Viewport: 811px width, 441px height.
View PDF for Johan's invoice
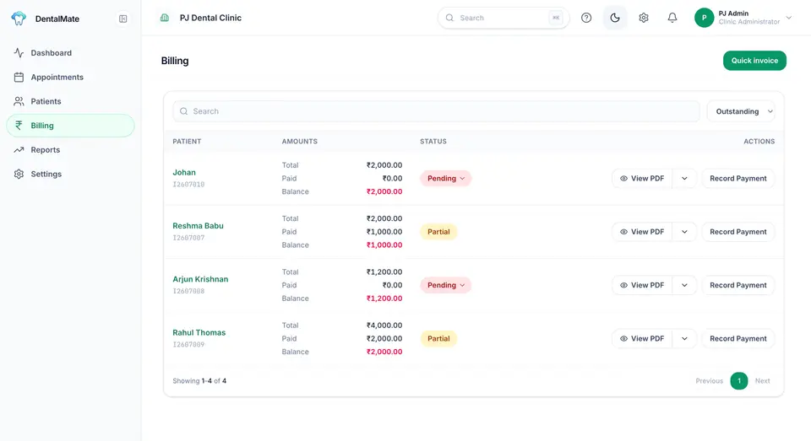point(642,178)
